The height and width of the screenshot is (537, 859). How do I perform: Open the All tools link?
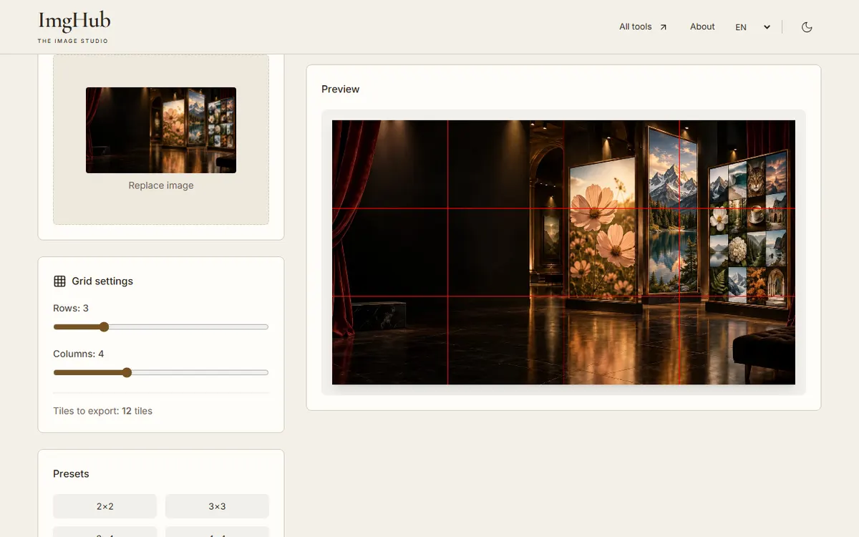point(643,27)
